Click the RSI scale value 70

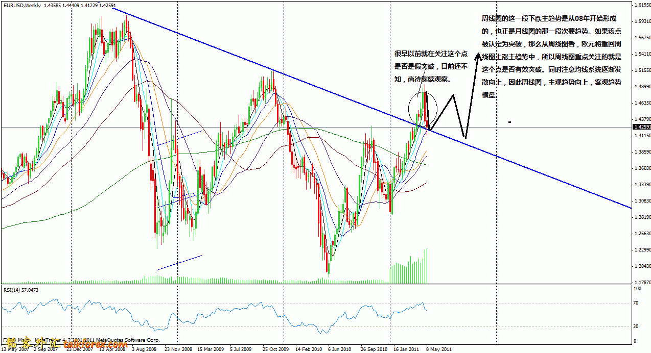pyautogui.click(x=637, y=304)
